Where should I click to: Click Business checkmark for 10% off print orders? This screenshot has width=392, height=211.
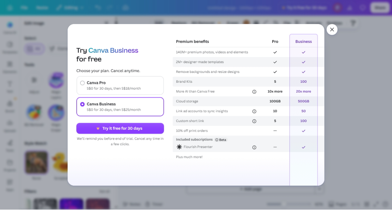click(x=303, y=131)
